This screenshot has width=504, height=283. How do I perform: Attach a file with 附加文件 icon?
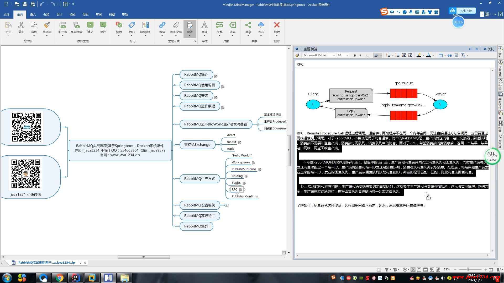pos(176,25)
